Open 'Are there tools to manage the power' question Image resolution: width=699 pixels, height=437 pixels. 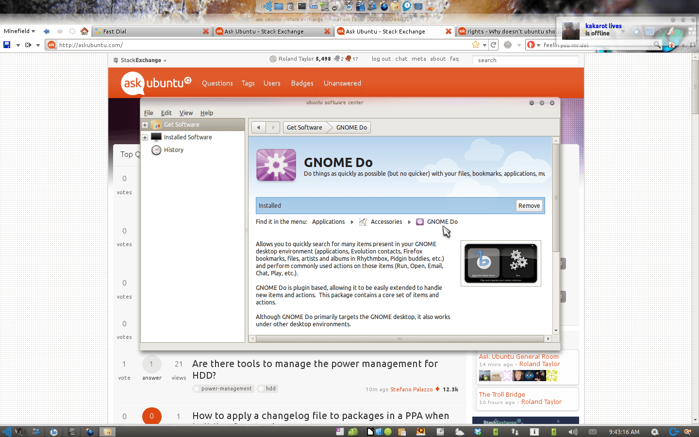315,370
